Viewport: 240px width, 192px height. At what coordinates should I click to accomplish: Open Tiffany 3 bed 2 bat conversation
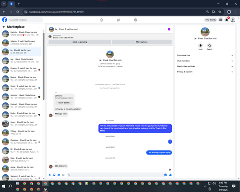(21, 132)
